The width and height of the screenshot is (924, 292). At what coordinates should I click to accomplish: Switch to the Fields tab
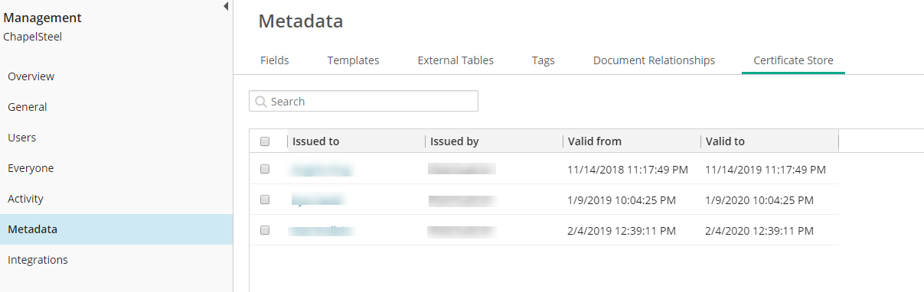tap(275, 60)
